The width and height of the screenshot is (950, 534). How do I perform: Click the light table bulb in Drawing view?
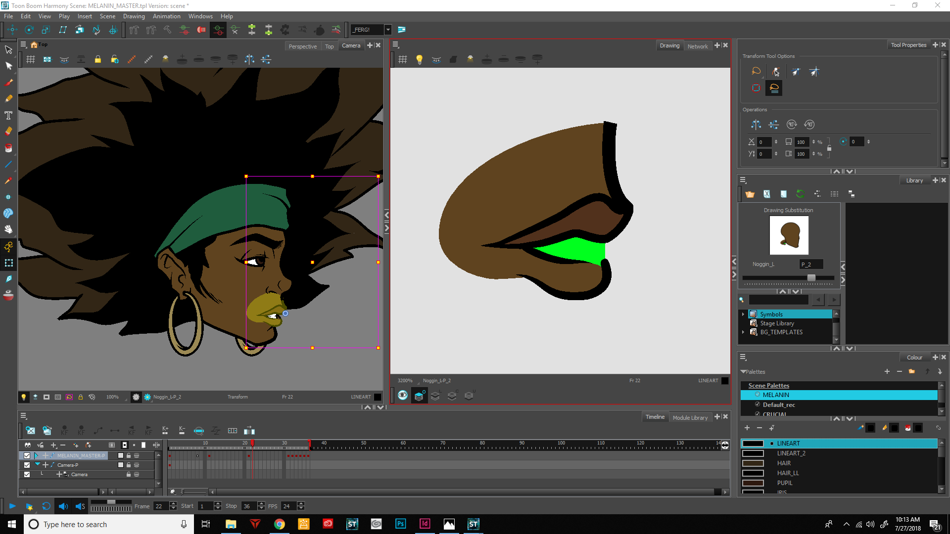(x=419, y=59)
